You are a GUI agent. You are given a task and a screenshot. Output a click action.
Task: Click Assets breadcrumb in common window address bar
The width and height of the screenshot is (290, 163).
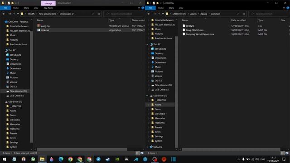[x=193, y=14]
